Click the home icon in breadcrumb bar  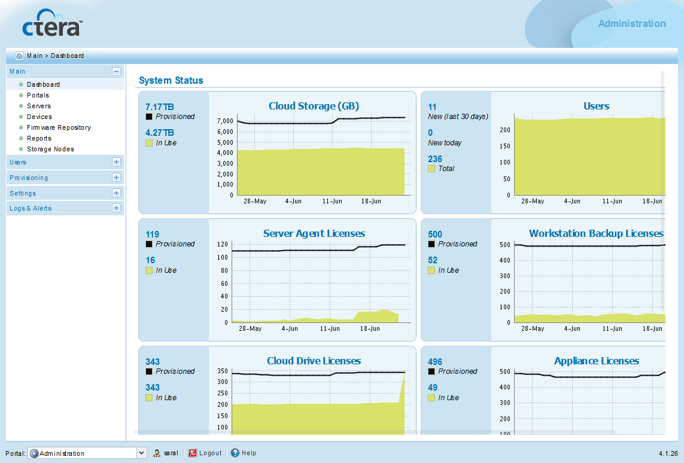[19, 56]
